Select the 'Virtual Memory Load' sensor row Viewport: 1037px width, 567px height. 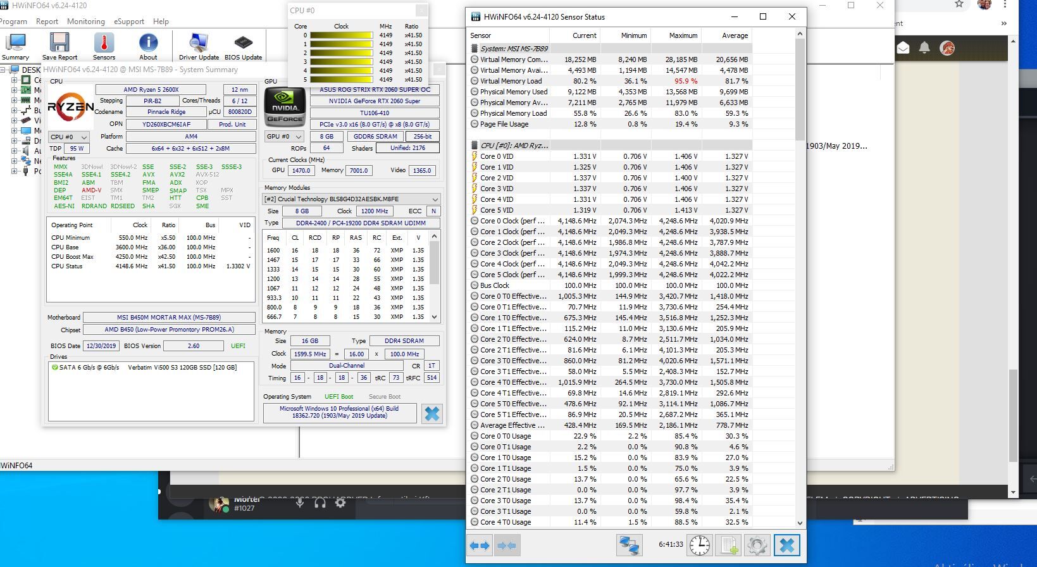pyautogui.click(x=610, y=81)
